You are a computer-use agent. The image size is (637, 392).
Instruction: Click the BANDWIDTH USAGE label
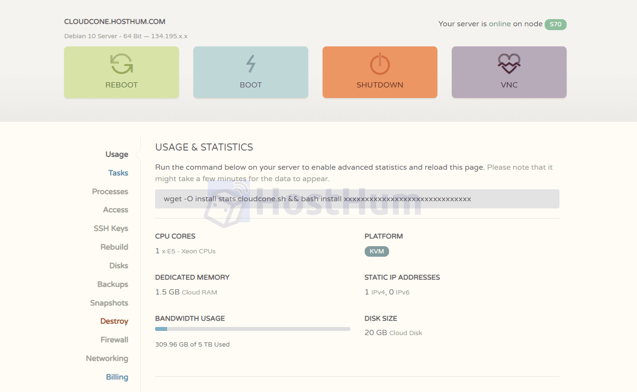(190, 318)
